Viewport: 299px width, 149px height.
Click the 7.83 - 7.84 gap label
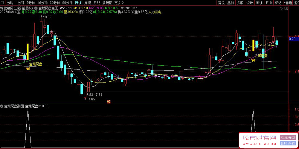[x=94, y=94]
